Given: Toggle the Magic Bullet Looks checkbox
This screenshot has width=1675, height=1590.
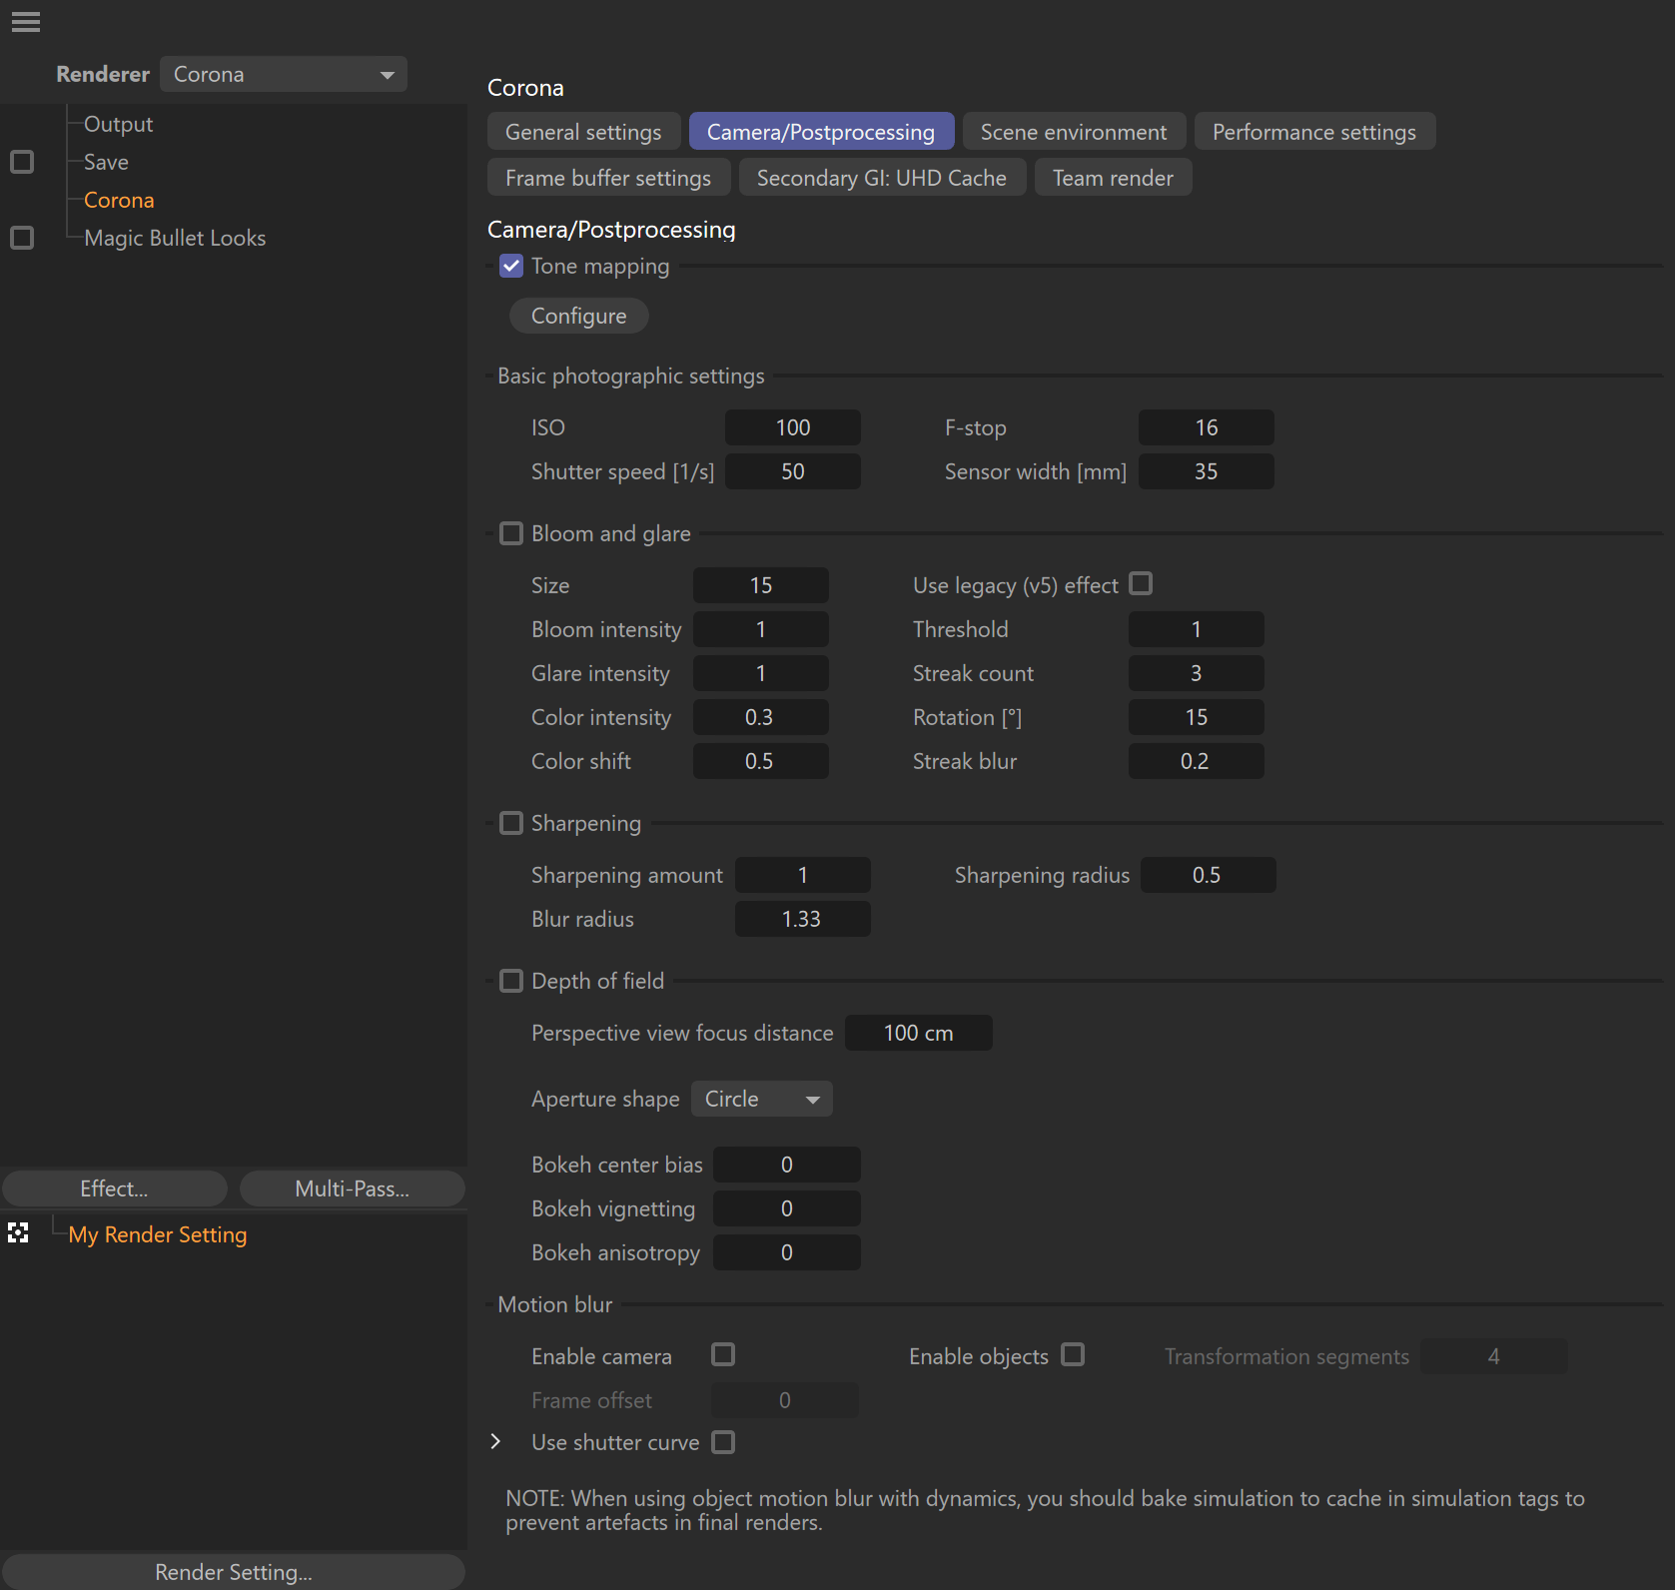Looking at the screenshot, I should click(x=22, y=238).
